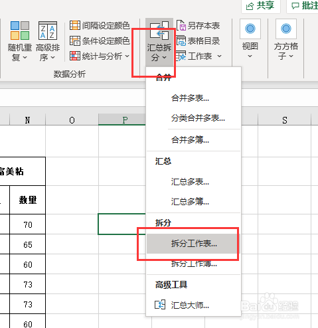Choose 拆分工作表... from the menu
318x328 pixels.
194,244
